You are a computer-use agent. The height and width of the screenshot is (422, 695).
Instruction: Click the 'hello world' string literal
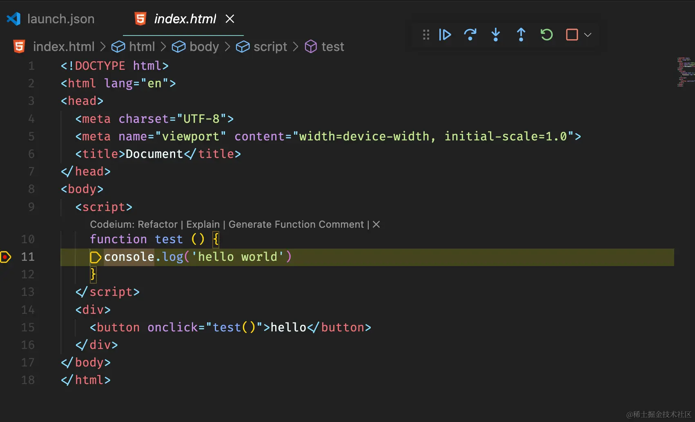(238, 257)
